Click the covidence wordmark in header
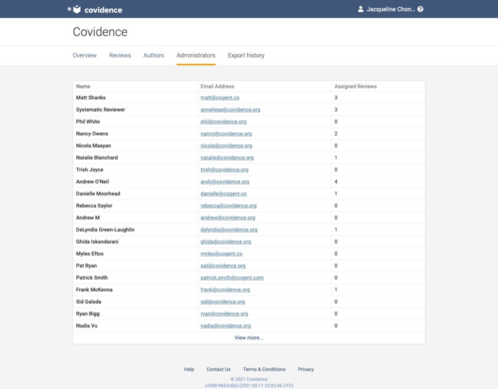This screenshot has width=498, height=389. (x=103, y=10)
